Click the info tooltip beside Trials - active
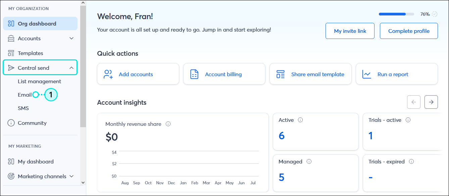 [x=408, y=120]
